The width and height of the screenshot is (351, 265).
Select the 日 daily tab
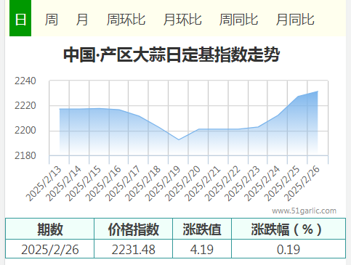pyautogui.click(x=20, y=18)
